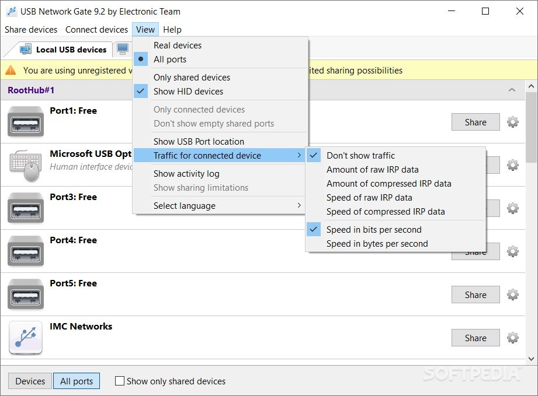This screenshot has height=396, width=538.
Task: Open the Connect devices menu
Action: (x=96, y=30)
